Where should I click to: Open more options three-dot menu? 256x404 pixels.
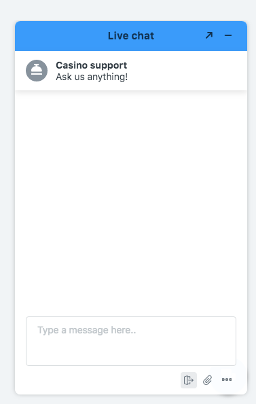coord(227,380)
